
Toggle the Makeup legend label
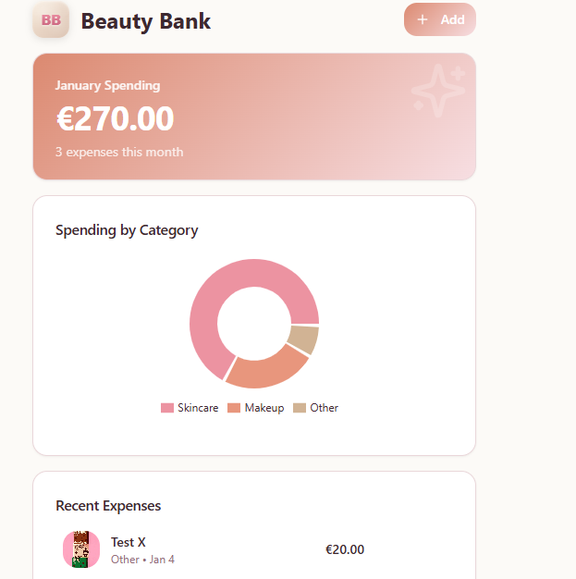[x=264, y=408]
